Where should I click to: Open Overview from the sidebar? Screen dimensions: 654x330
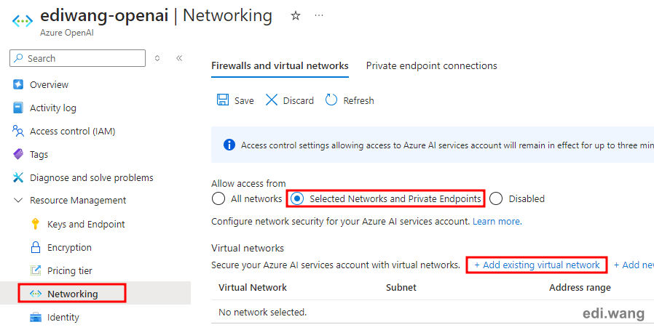click(49, 84)
